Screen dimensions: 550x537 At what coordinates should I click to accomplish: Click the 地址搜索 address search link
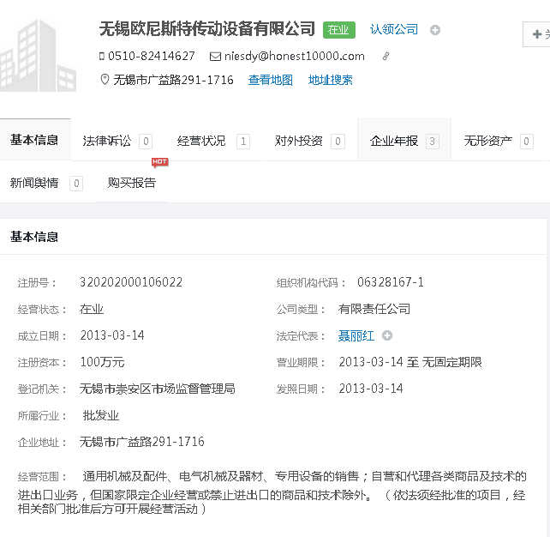coord(331,80)
